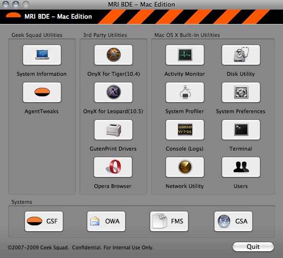Click the "System Profiler" label

(185, 111)
